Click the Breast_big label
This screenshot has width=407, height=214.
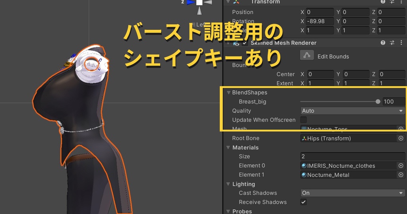point(252,101)
